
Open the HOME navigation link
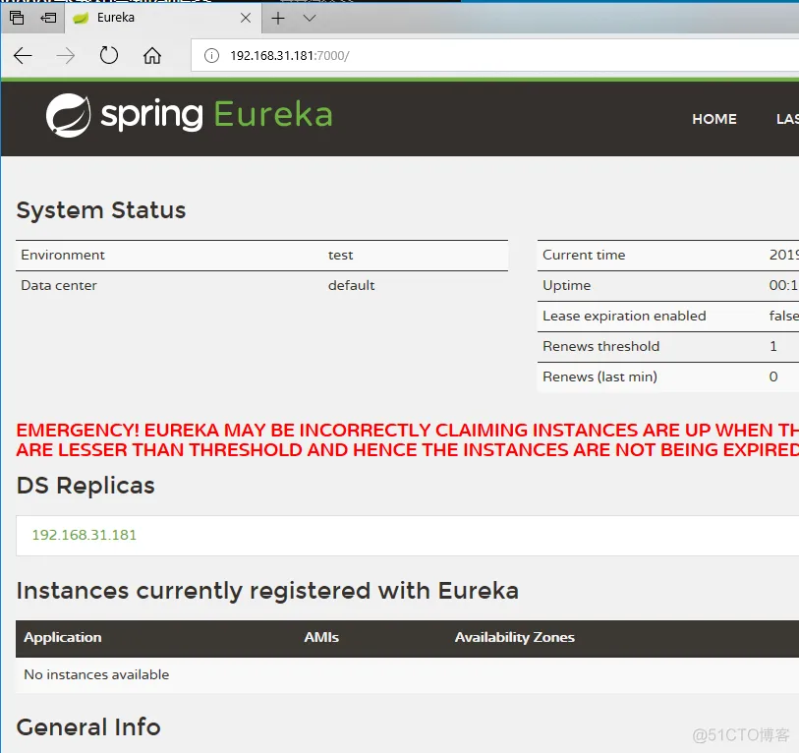[x=713, y=119]
